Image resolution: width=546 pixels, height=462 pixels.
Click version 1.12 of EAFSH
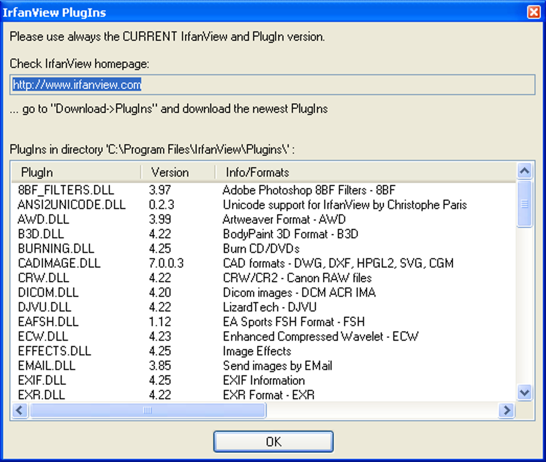click(x=160, y=321)
